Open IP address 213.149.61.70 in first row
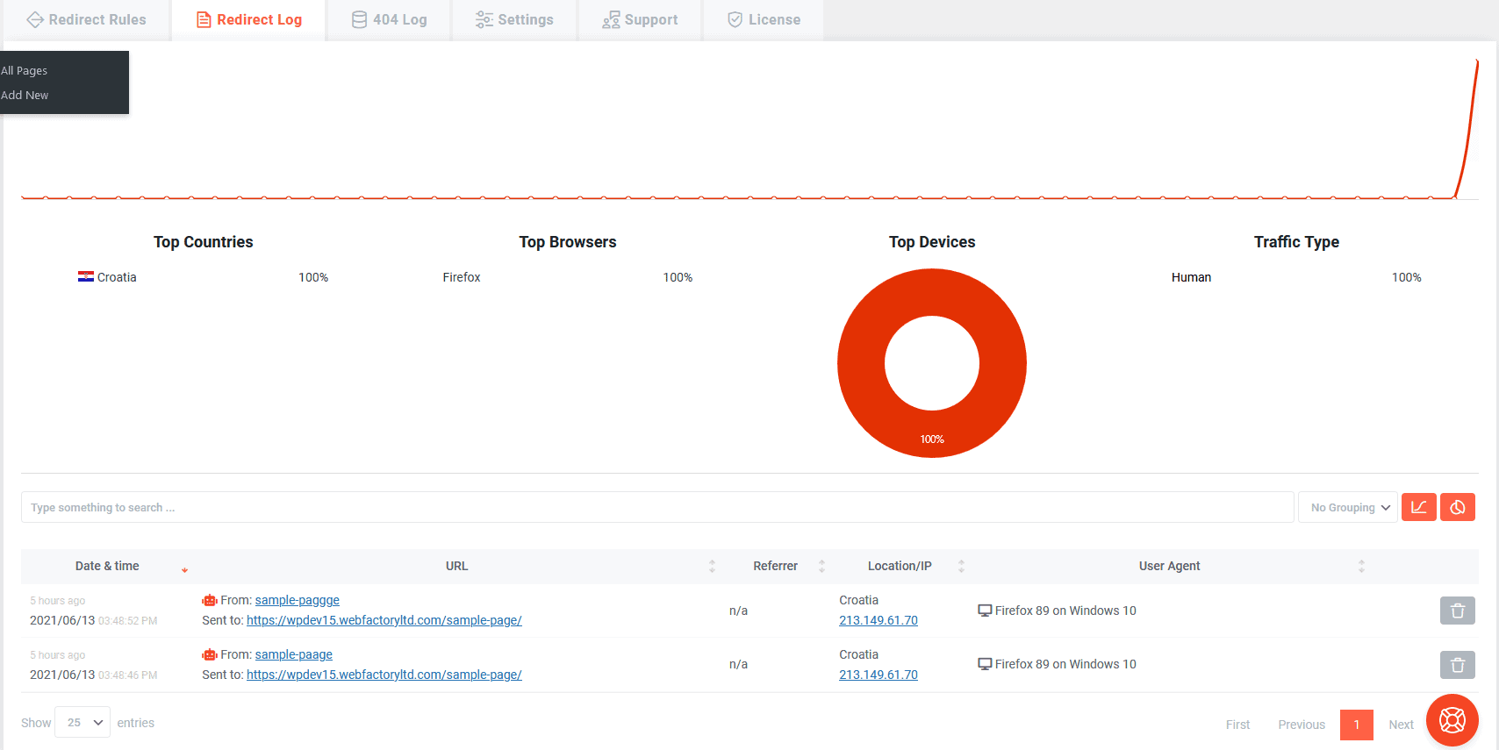The height and width of the screenshot is (750, 1499). click(x=878, y=621)
